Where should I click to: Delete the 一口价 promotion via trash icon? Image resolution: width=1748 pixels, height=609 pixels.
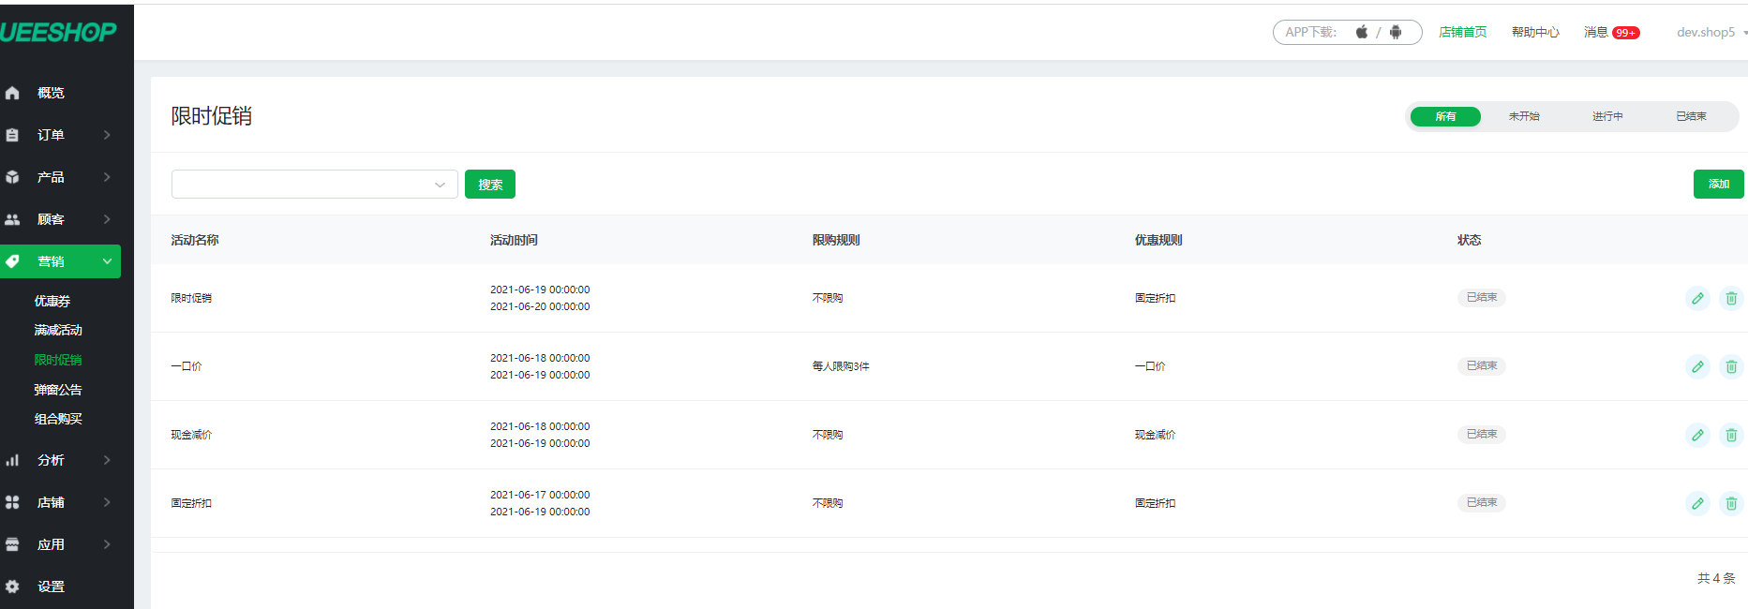pos(1731,366)
